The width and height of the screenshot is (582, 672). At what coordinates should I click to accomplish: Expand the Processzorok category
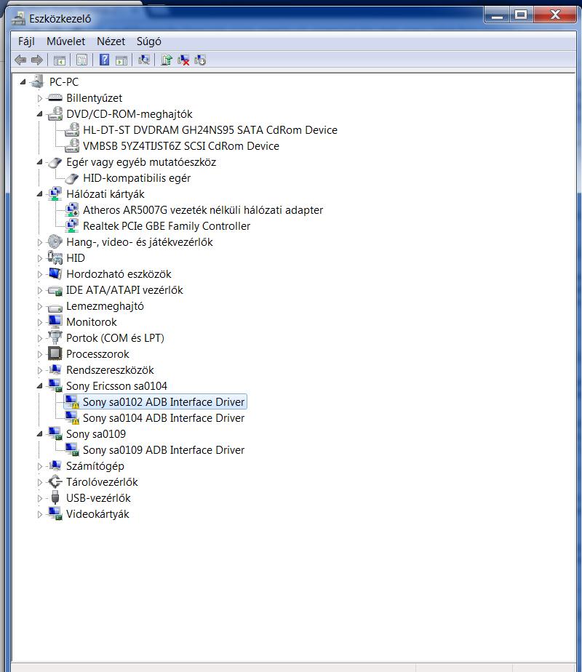tap(40, 354)
